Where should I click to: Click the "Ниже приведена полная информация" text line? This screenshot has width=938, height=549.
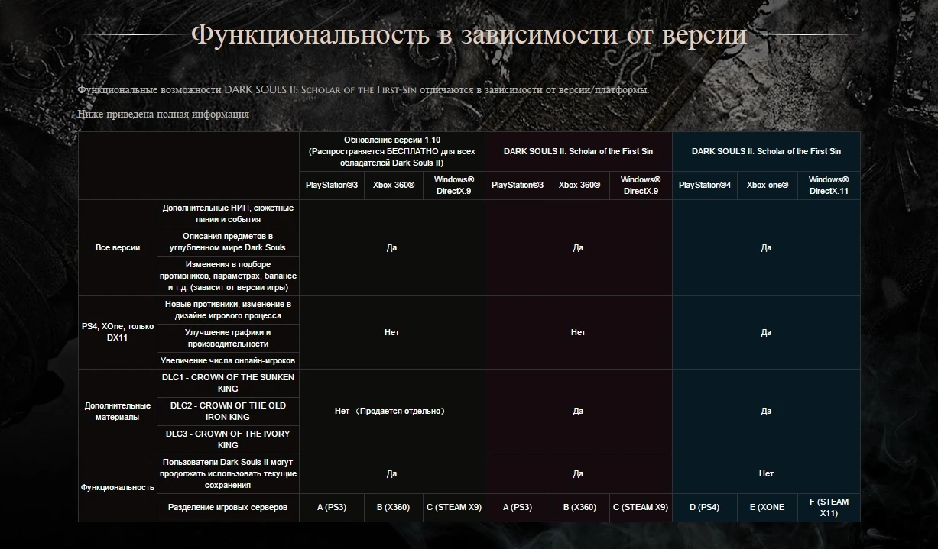click(164, 115)
